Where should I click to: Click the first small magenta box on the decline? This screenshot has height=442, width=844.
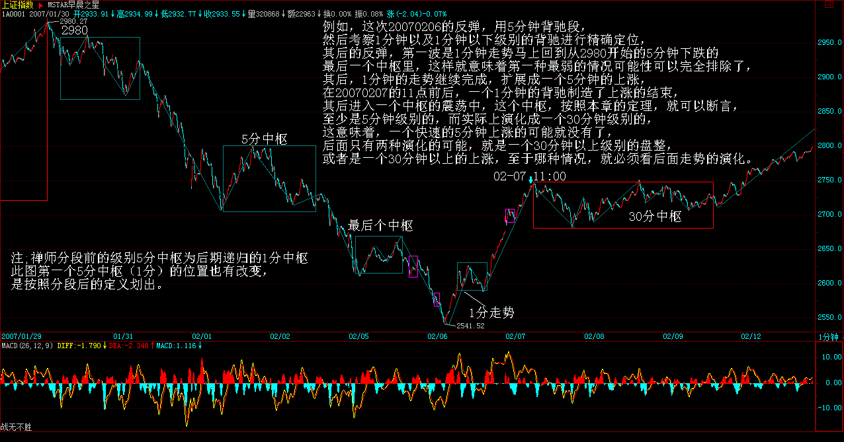[413, 266]
